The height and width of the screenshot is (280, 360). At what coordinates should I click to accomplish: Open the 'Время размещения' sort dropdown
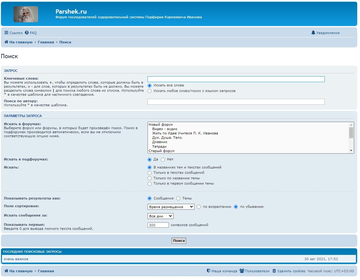171,207
